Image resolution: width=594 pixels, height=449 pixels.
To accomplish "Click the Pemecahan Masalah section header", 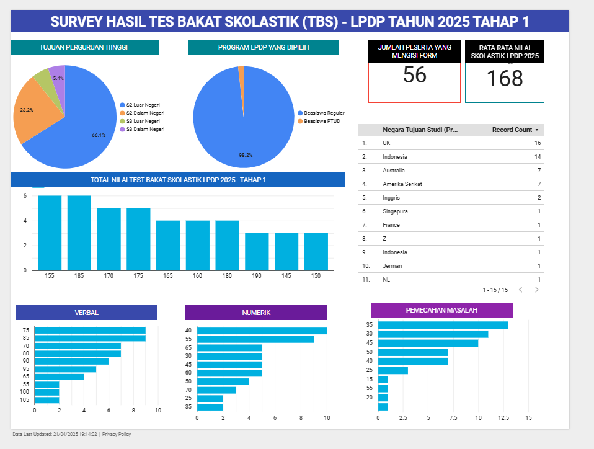I will [441, 310].
